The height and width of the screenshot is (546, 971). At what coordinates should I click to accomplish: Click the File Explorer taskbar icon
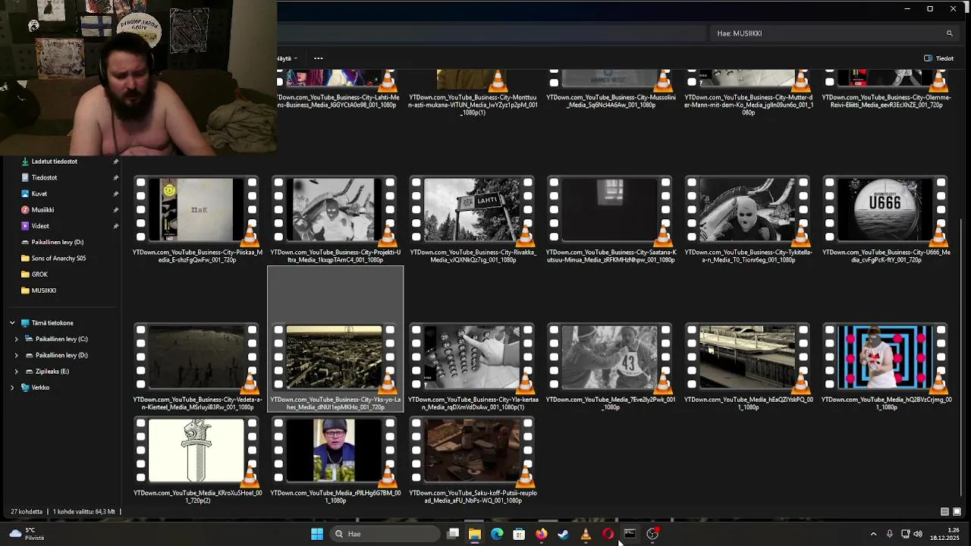(475, 534)
